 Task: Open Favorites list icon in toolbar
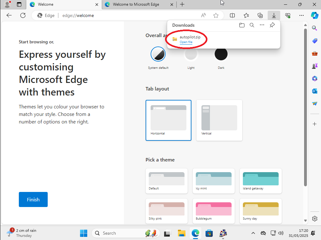pos(246,15)
